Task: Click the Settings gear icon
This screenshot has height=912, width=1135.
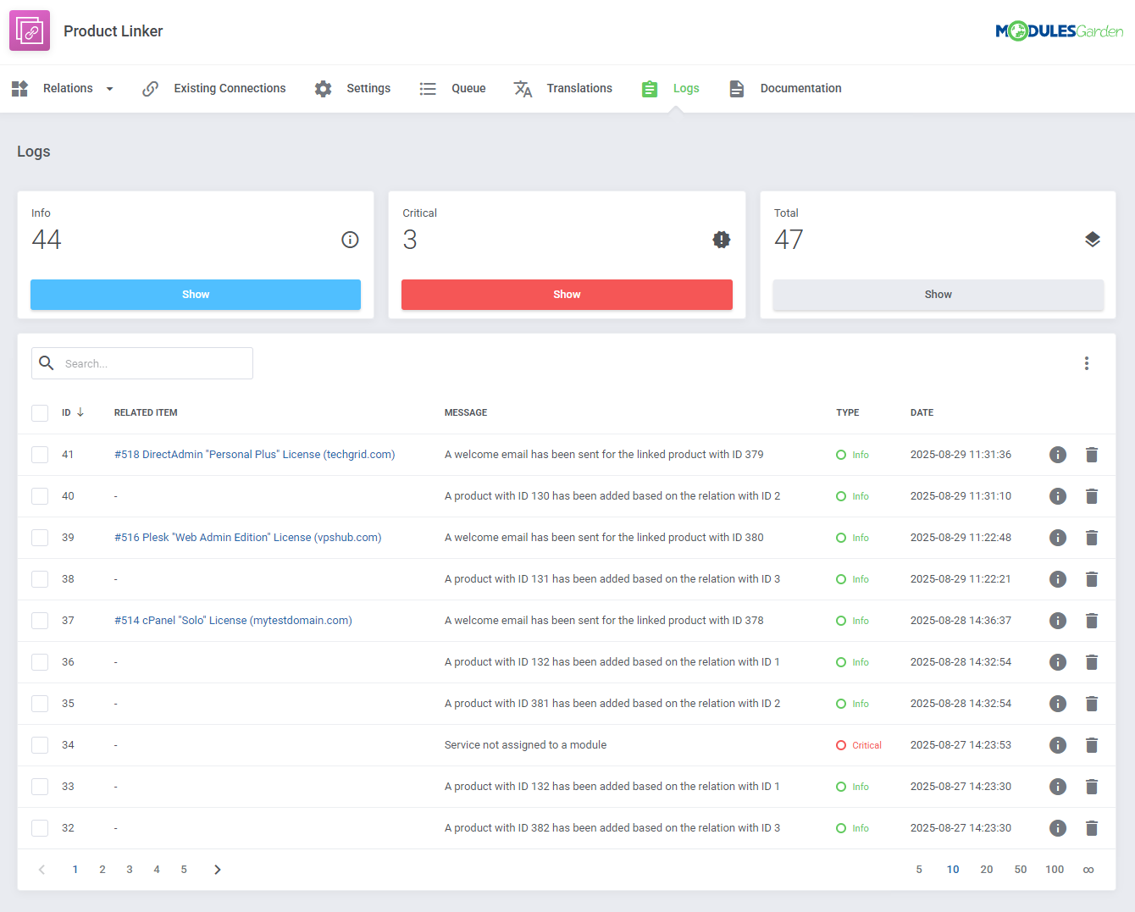Action: [323, 88]
